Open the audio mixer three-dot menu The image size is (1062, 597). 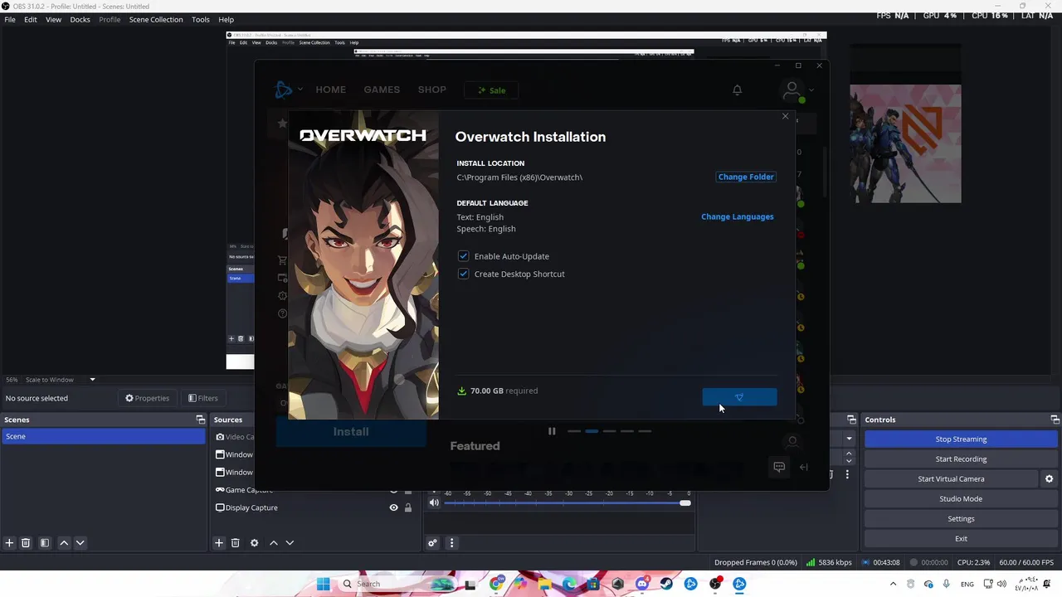pyautogui.click(x=452, y=543)
